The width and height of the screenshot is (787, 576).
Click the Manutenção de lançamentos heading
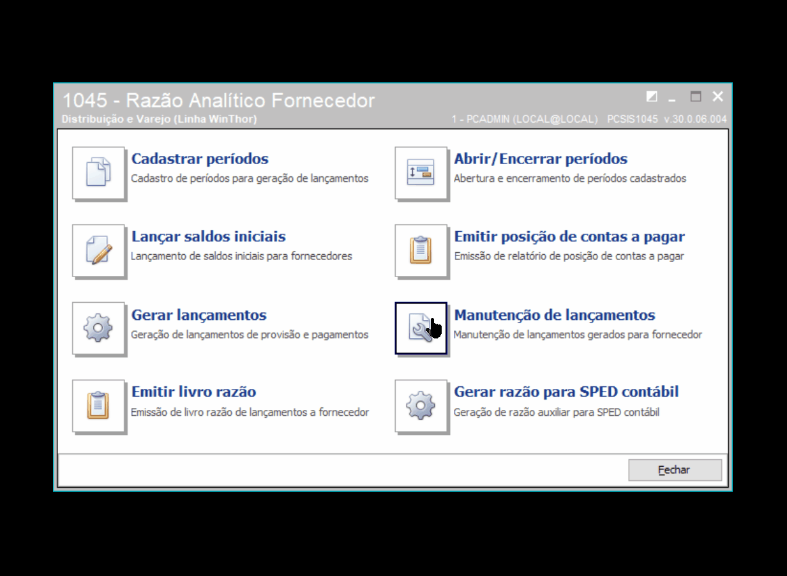pos(555,315)
